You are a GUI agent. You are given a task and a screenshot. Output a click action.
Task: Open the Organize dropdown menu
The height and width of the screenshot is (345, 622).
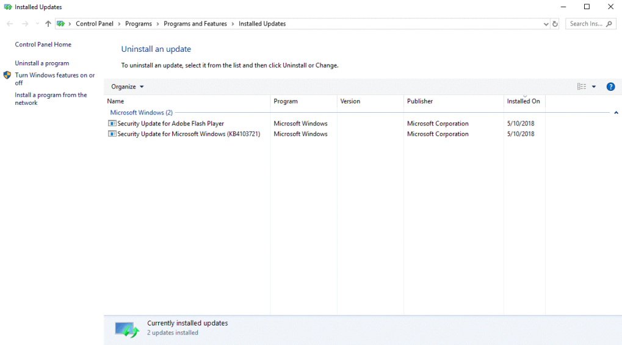[128, 87]
